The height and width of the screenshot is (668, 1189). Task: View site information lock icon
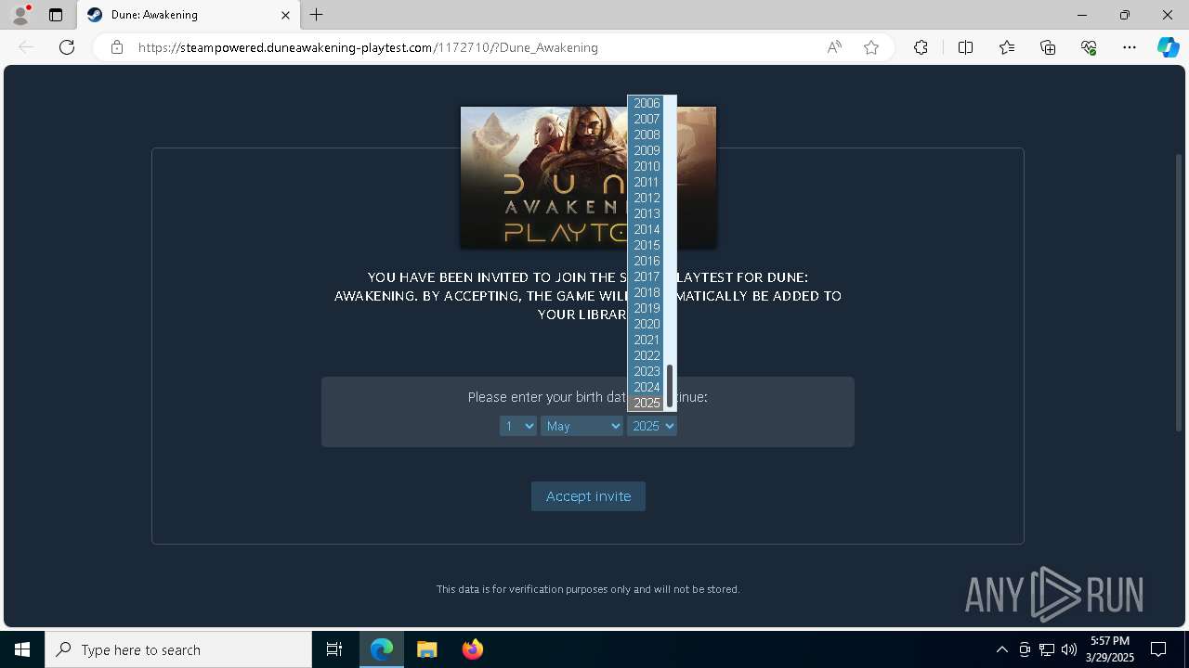coord(117,47)
